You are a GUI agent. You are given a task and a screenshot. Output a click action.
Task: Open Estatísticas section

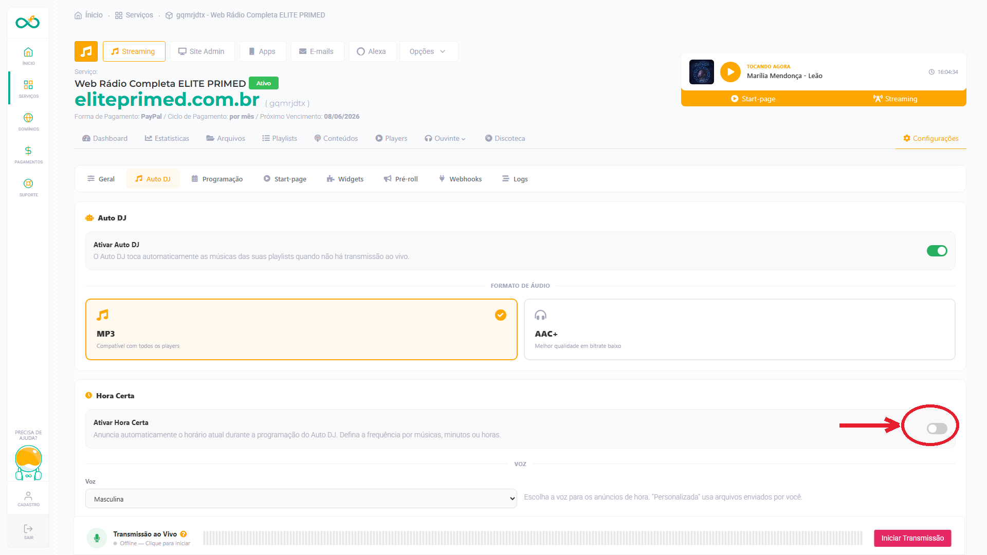click(x=167, y=138)
